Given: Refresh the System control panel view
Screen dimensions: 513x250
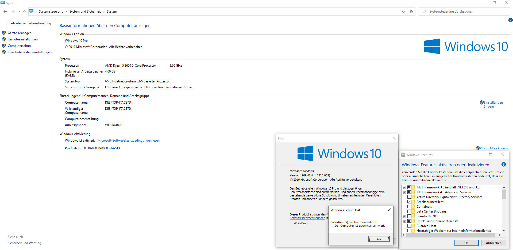Looking at the screenshot, I should (x=411, y=12).
